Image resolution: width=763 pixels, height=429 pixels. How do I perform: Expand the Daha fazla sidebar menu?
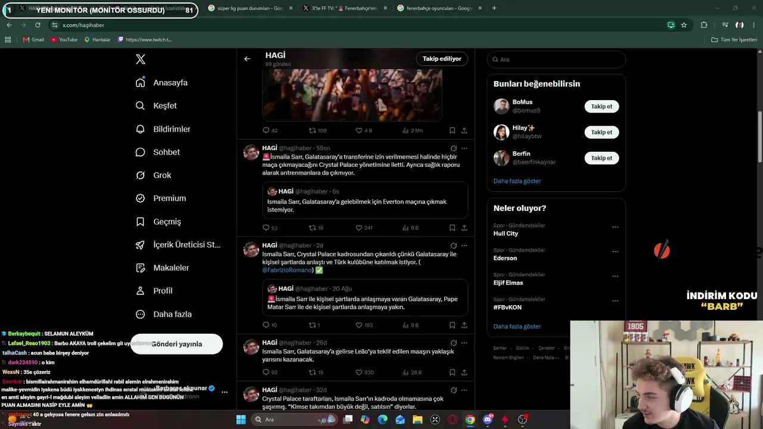coord(164,314)
